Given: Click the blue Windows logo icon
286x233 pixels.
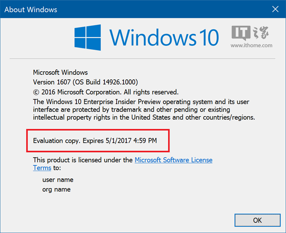Looking at the screenshot, I should 88,37.
